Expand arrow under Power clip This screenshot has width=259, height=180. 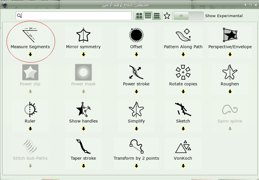click(x=30, y=91)
